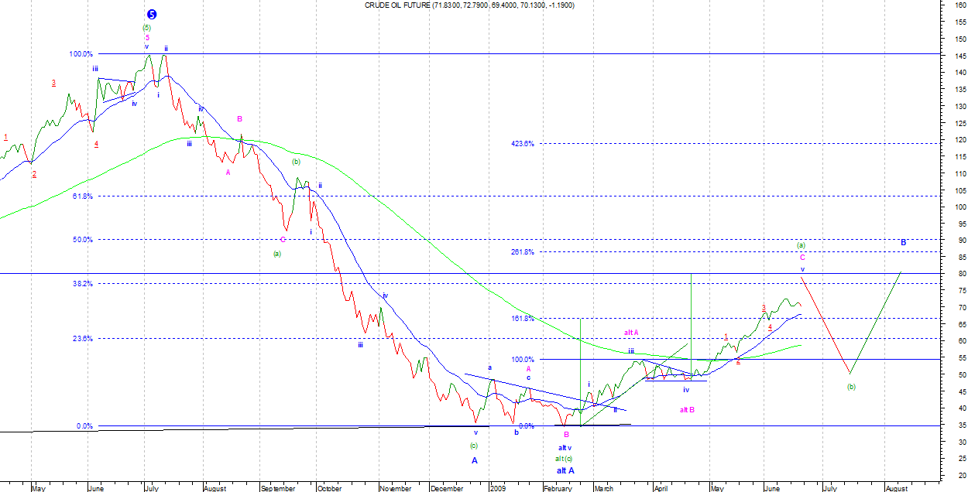Click the 423.6% Fibonacci extension label

coord(522,144)
